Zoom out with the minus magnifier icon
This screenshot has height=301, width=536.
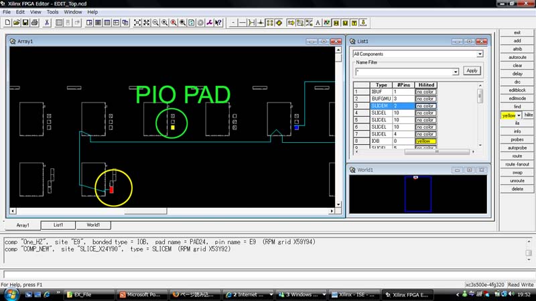pos(155,23)
